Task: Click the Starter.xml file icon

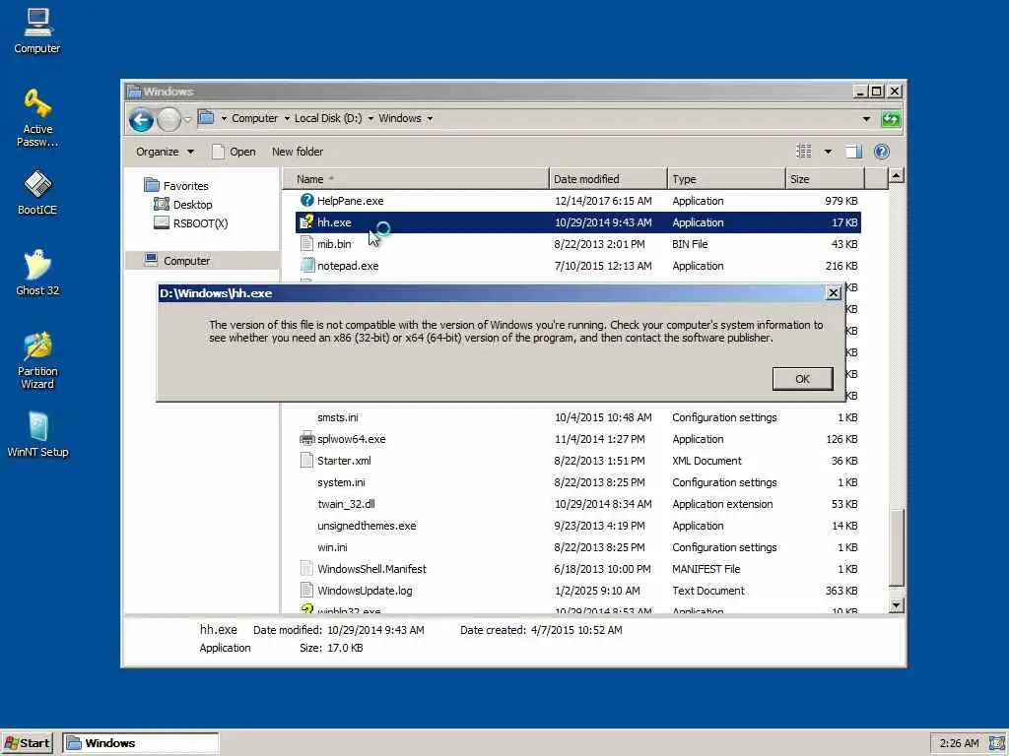Action: pos(307,461)
